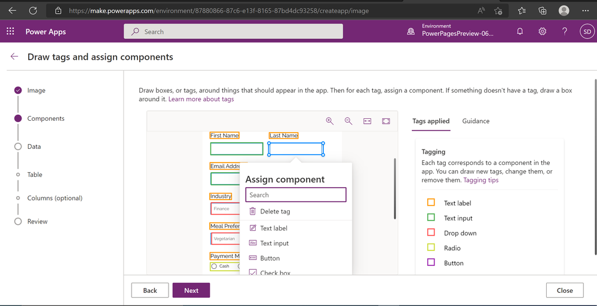This screenshot has height=306, width=597.
Task: Open the browser favorites list icon
Action: tap(522, 11)
